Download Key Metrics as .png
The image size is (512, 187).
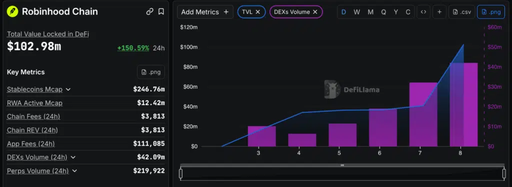tap(151, 72)
